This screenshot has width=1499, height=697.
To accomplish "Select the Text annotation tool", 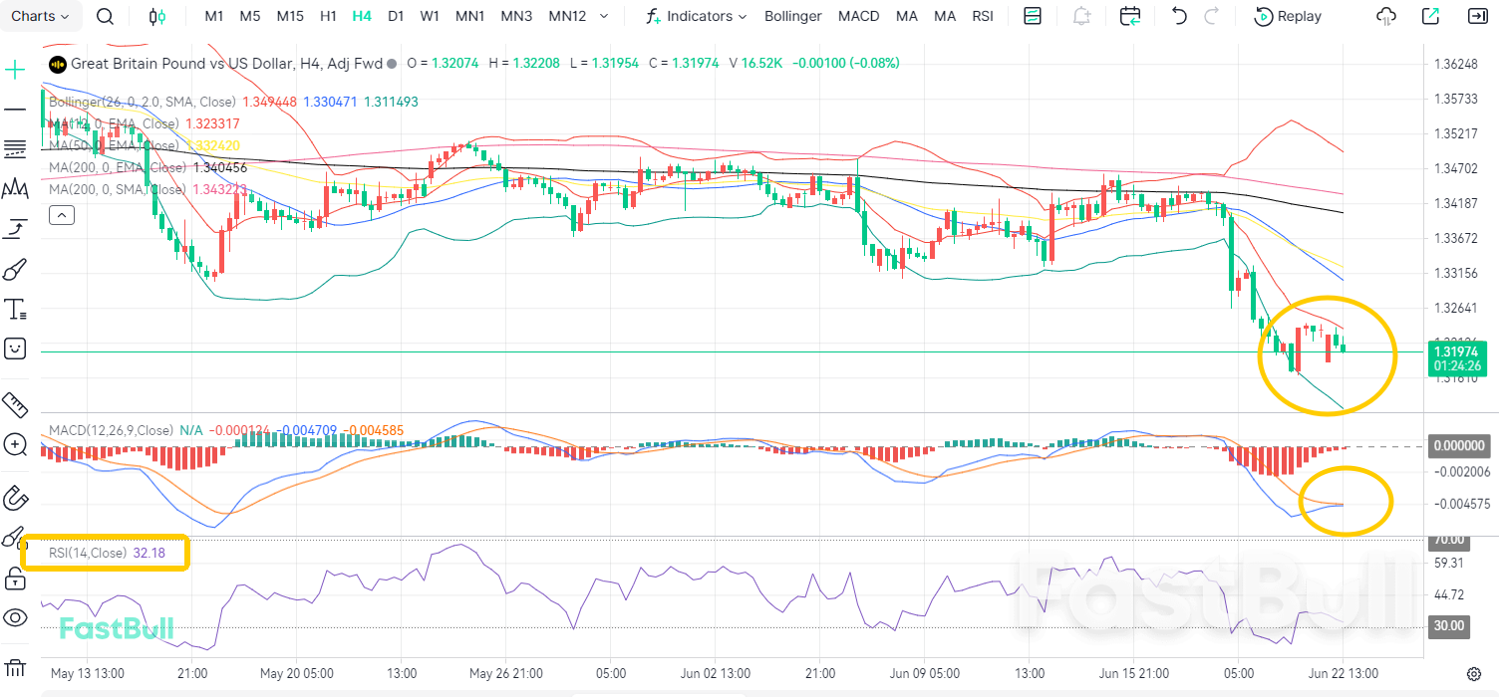I will click(15, 309).
